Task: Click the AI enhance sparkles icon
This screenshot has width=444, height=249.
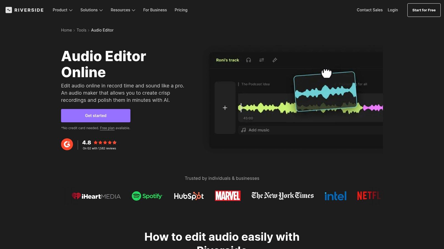Action: click(274, 60)
